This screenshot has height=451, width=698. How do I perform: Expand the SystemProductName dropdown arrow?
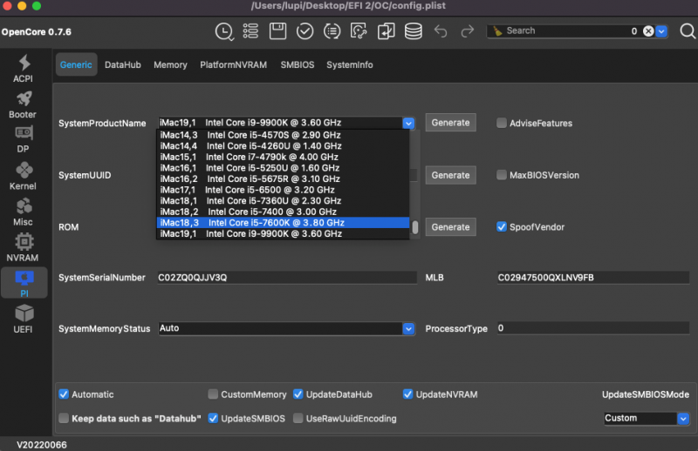coord(408,124)
